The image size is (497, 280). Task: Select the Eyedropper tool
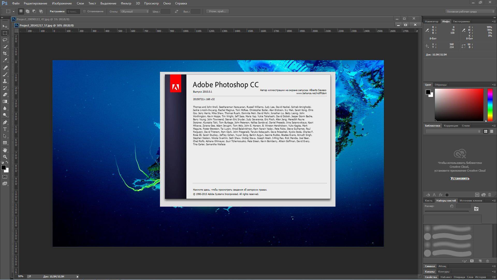(x=5, y=60)
